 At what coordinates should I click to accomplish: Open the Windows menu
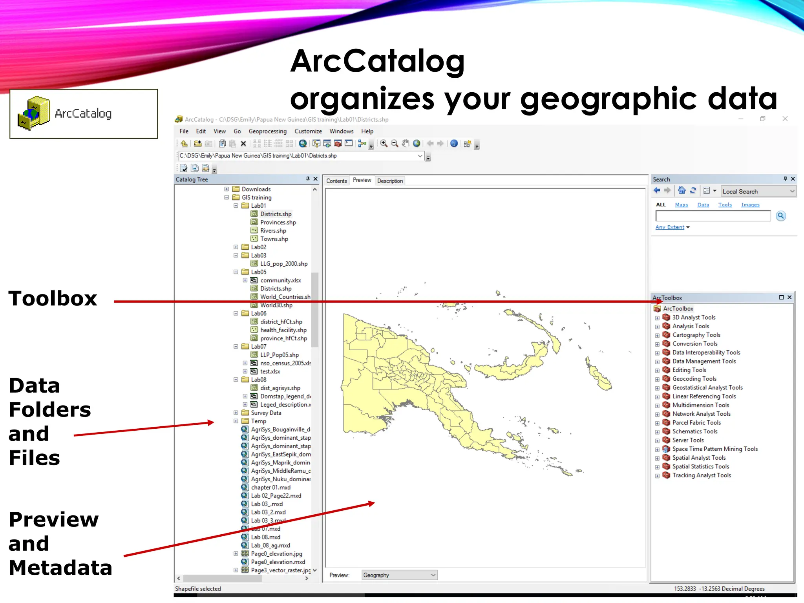click(342, 131)
